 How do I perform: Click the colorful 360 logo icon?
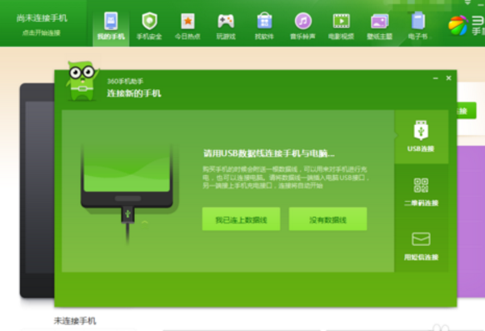pyautogui.click(x=458, y=25)
